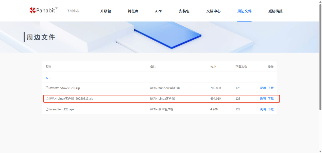Click the file icon beside iwanclient123.apk
The image size is (322, 153).
tap(47, 109)
